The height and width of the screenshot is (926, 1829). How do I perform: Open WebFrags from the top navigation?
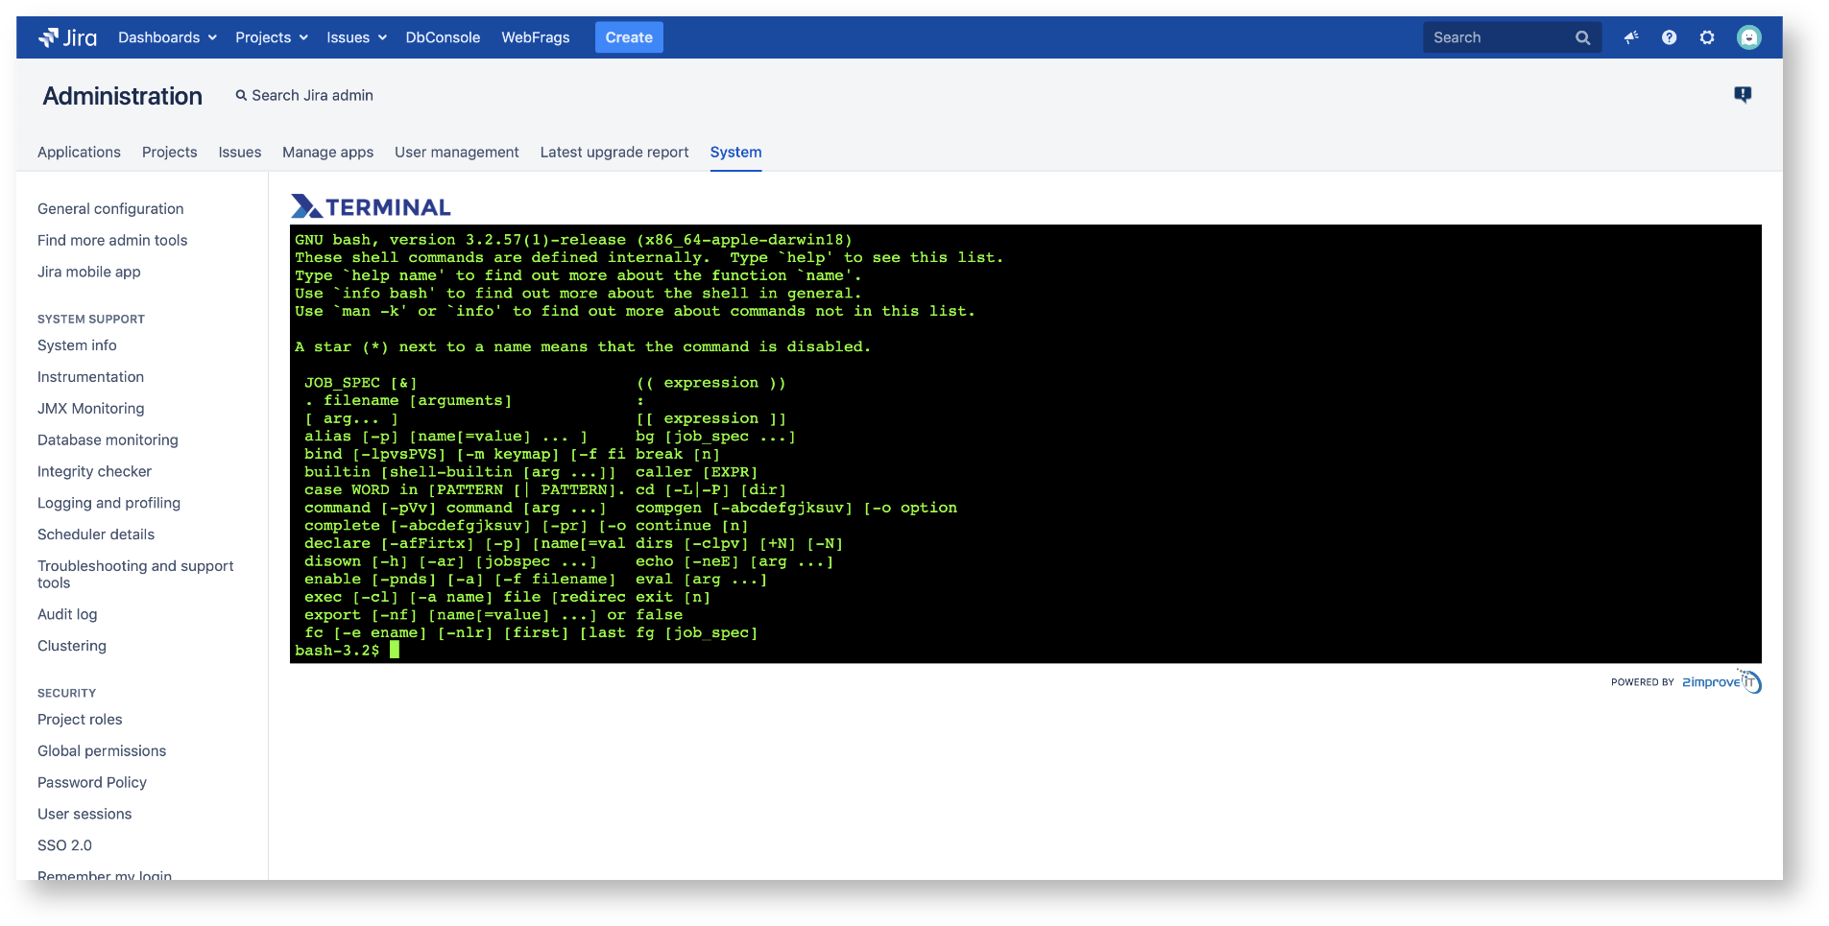(x=536, y=37)
